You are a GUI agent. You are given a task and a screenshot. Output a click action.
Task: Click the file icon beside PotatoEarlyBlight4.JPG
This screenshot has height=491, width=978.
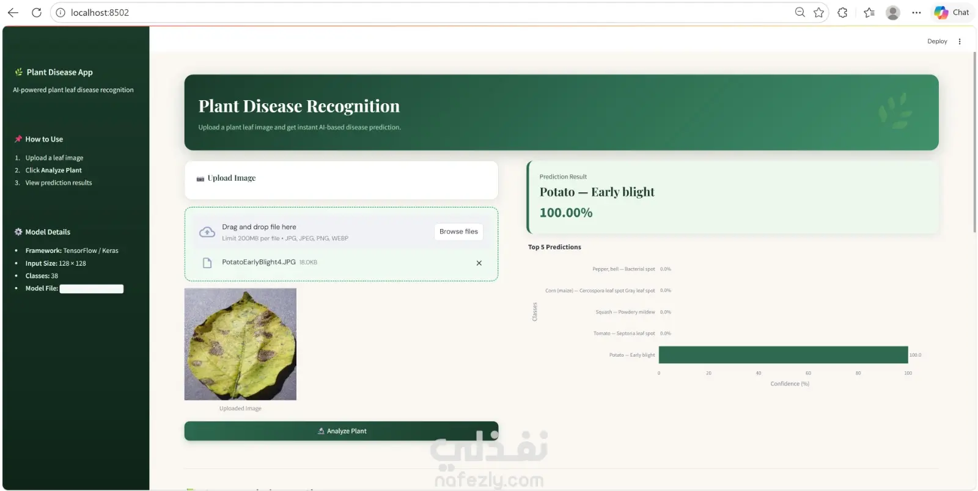click(207, 263)
